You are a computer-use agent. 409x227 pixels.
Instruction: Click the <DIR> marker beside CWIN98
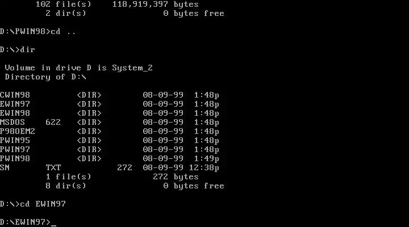89,95
